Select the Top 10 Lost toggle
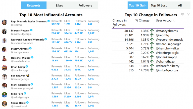Image resolution: width=193 pixels, height=109 pixels. [x=159, y=5]
